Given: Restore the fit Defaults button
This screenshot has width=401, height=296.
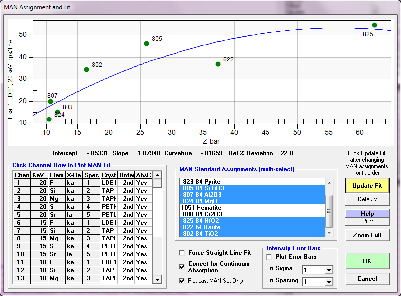Looking at the screenshot, I should tap(367, 199).
